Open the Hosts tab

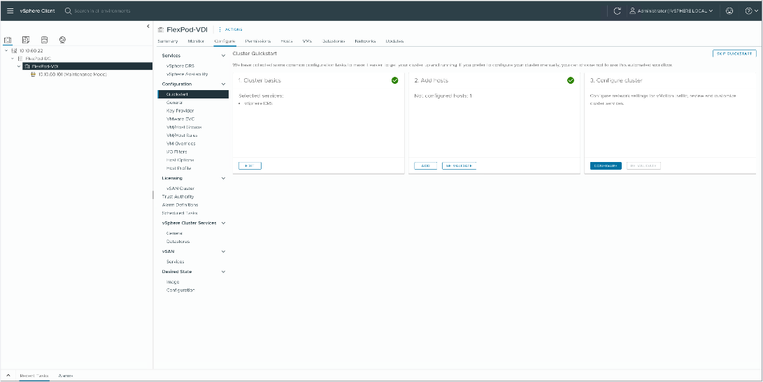pos(287,41)
